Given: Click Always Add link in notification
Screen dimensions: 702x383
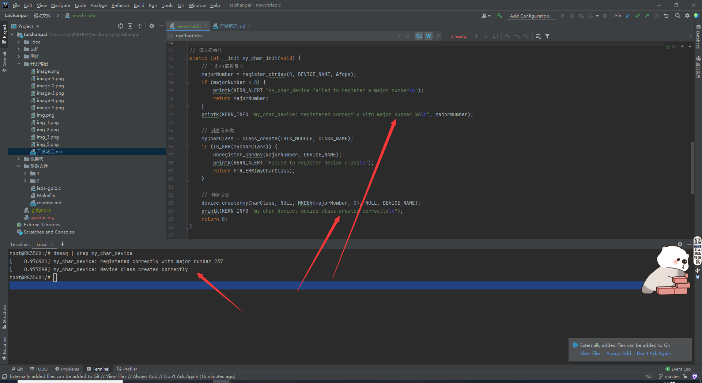Looking at the screenshot, I should tap(618, 353).
